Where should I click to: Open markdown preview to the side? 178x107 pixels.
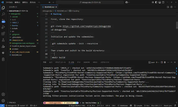pyautogui.click(x=168, y=7)
